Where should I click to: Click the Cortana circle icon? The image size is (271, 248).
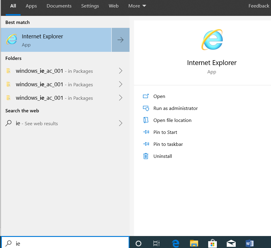pyautogui.click(x=138, y=244)
